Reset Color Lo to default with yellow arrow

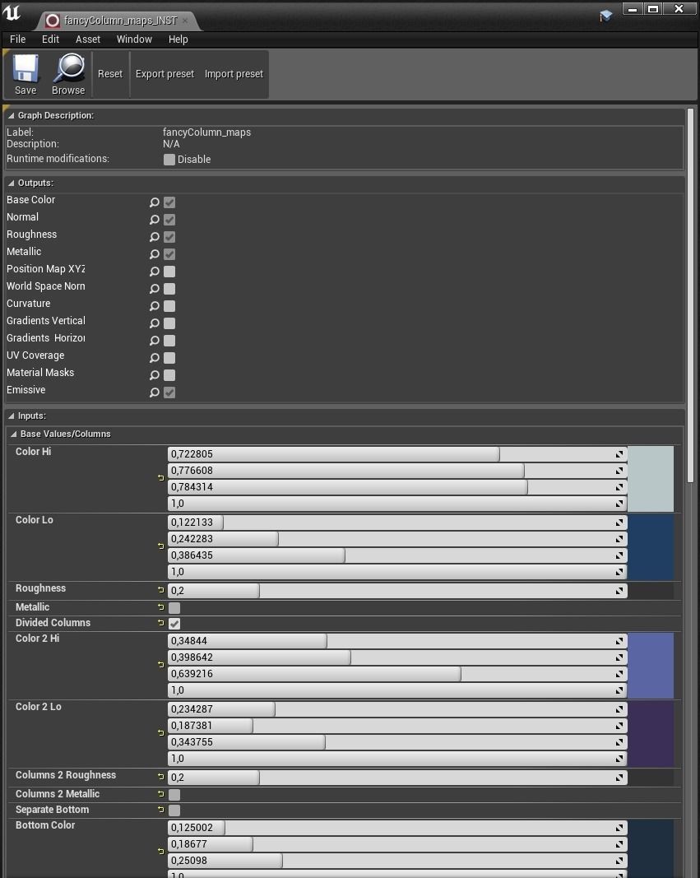(x=161, y=546)
